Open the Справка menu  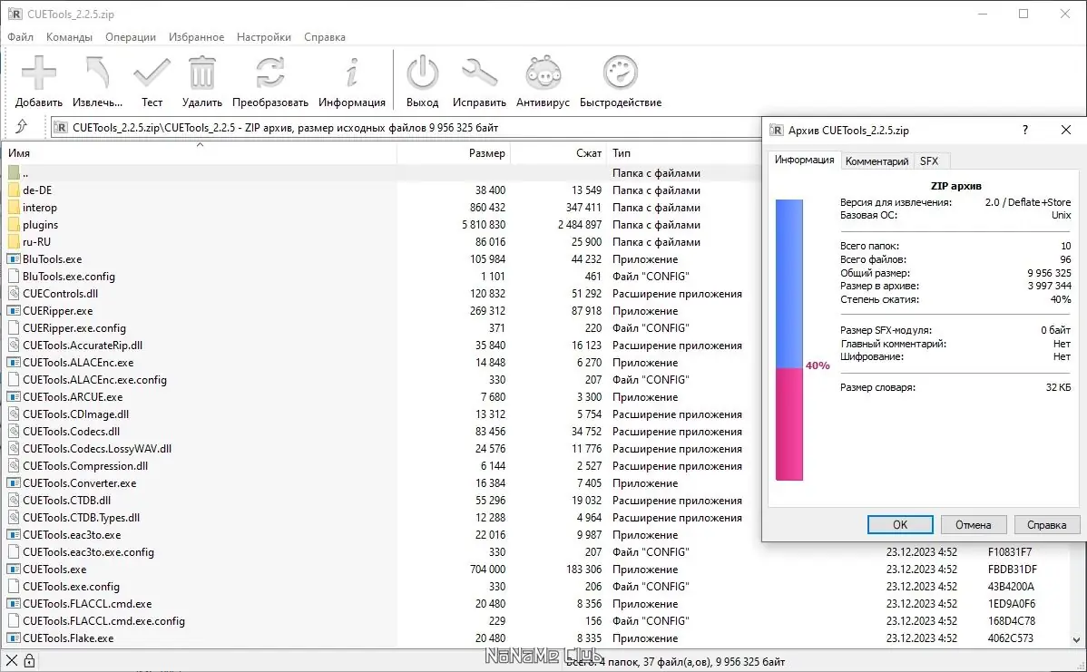(325, 36)
